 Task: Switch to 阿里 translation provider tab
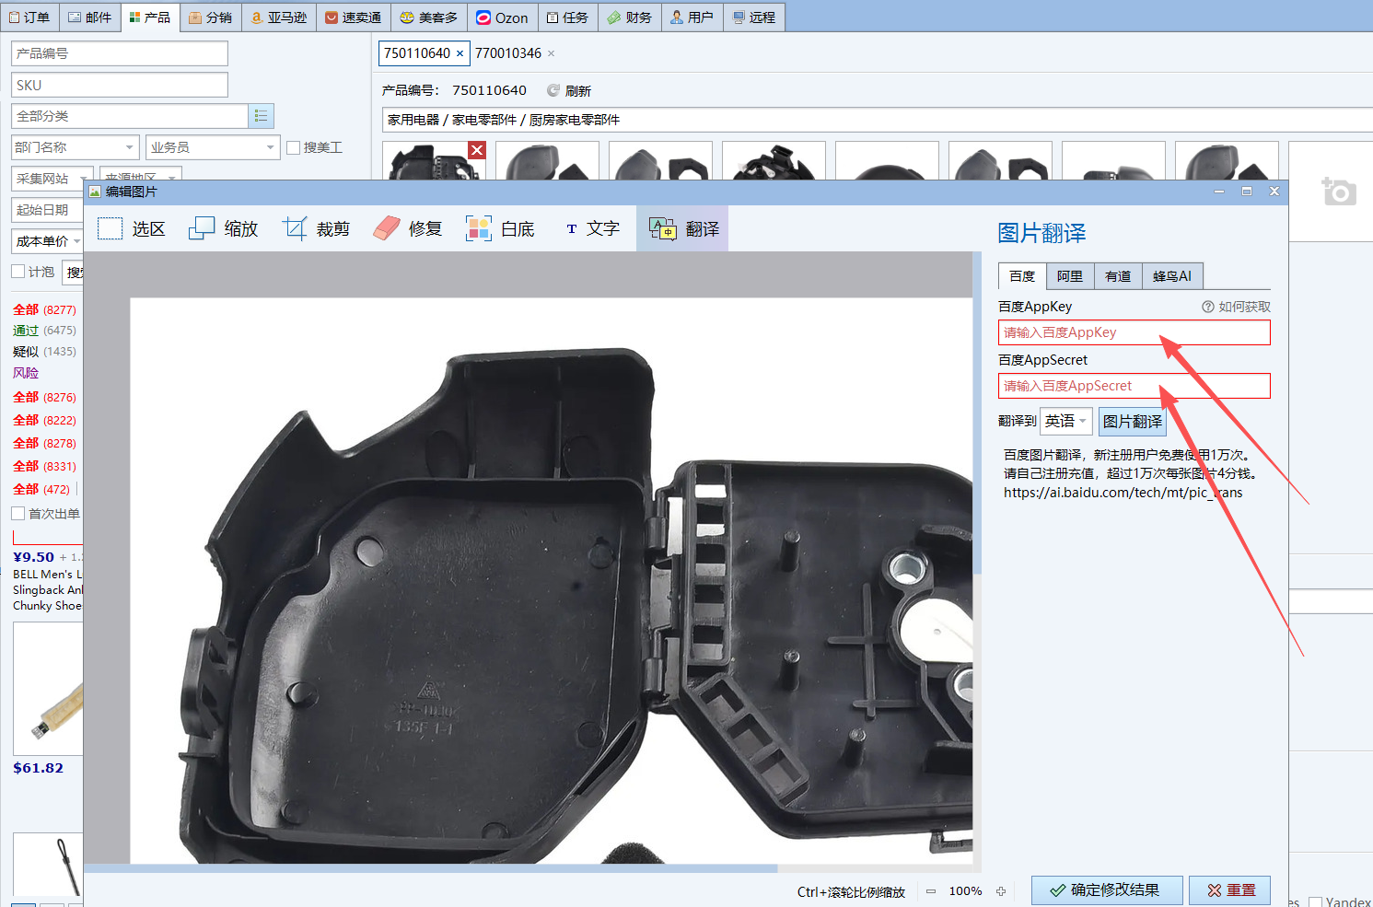click(1070, 276)
